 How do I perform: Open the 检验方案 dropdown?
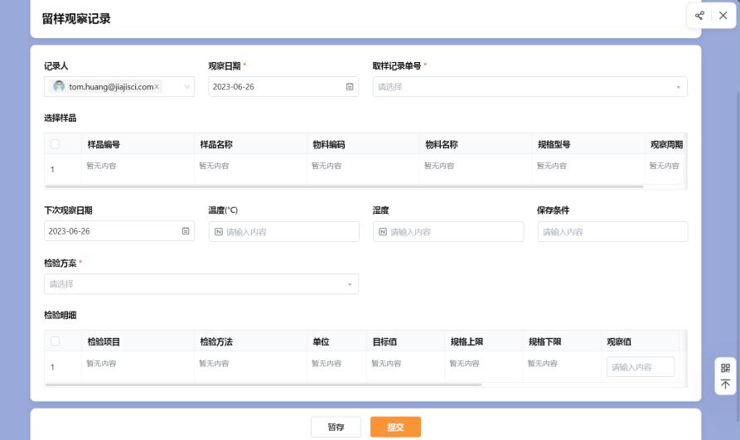[x=201, y=284]
